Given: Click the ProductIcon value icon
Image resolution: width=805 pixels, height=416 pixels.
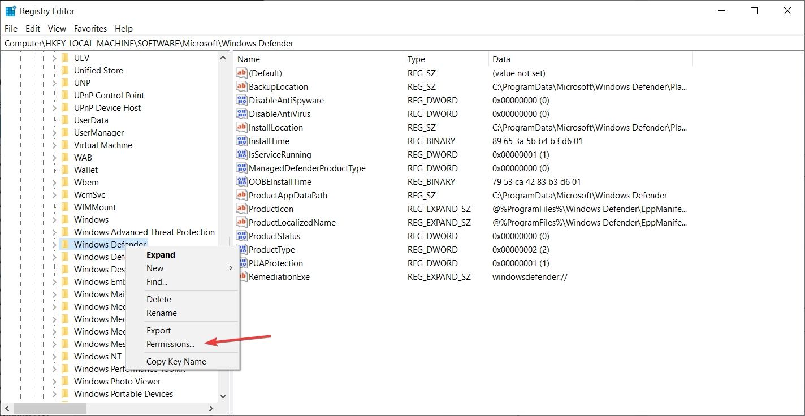Looking at the screenshot, I should click(x=242, y=209).
